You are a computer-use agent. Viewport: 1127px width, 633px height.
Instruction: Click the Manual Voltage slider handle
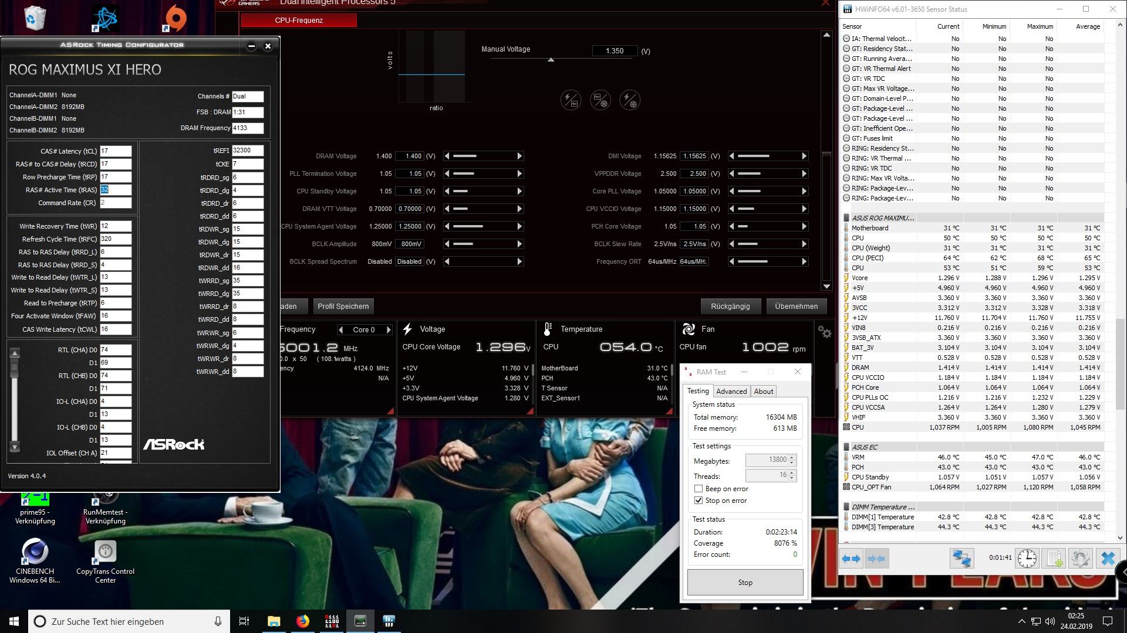(x=551, y=60)
